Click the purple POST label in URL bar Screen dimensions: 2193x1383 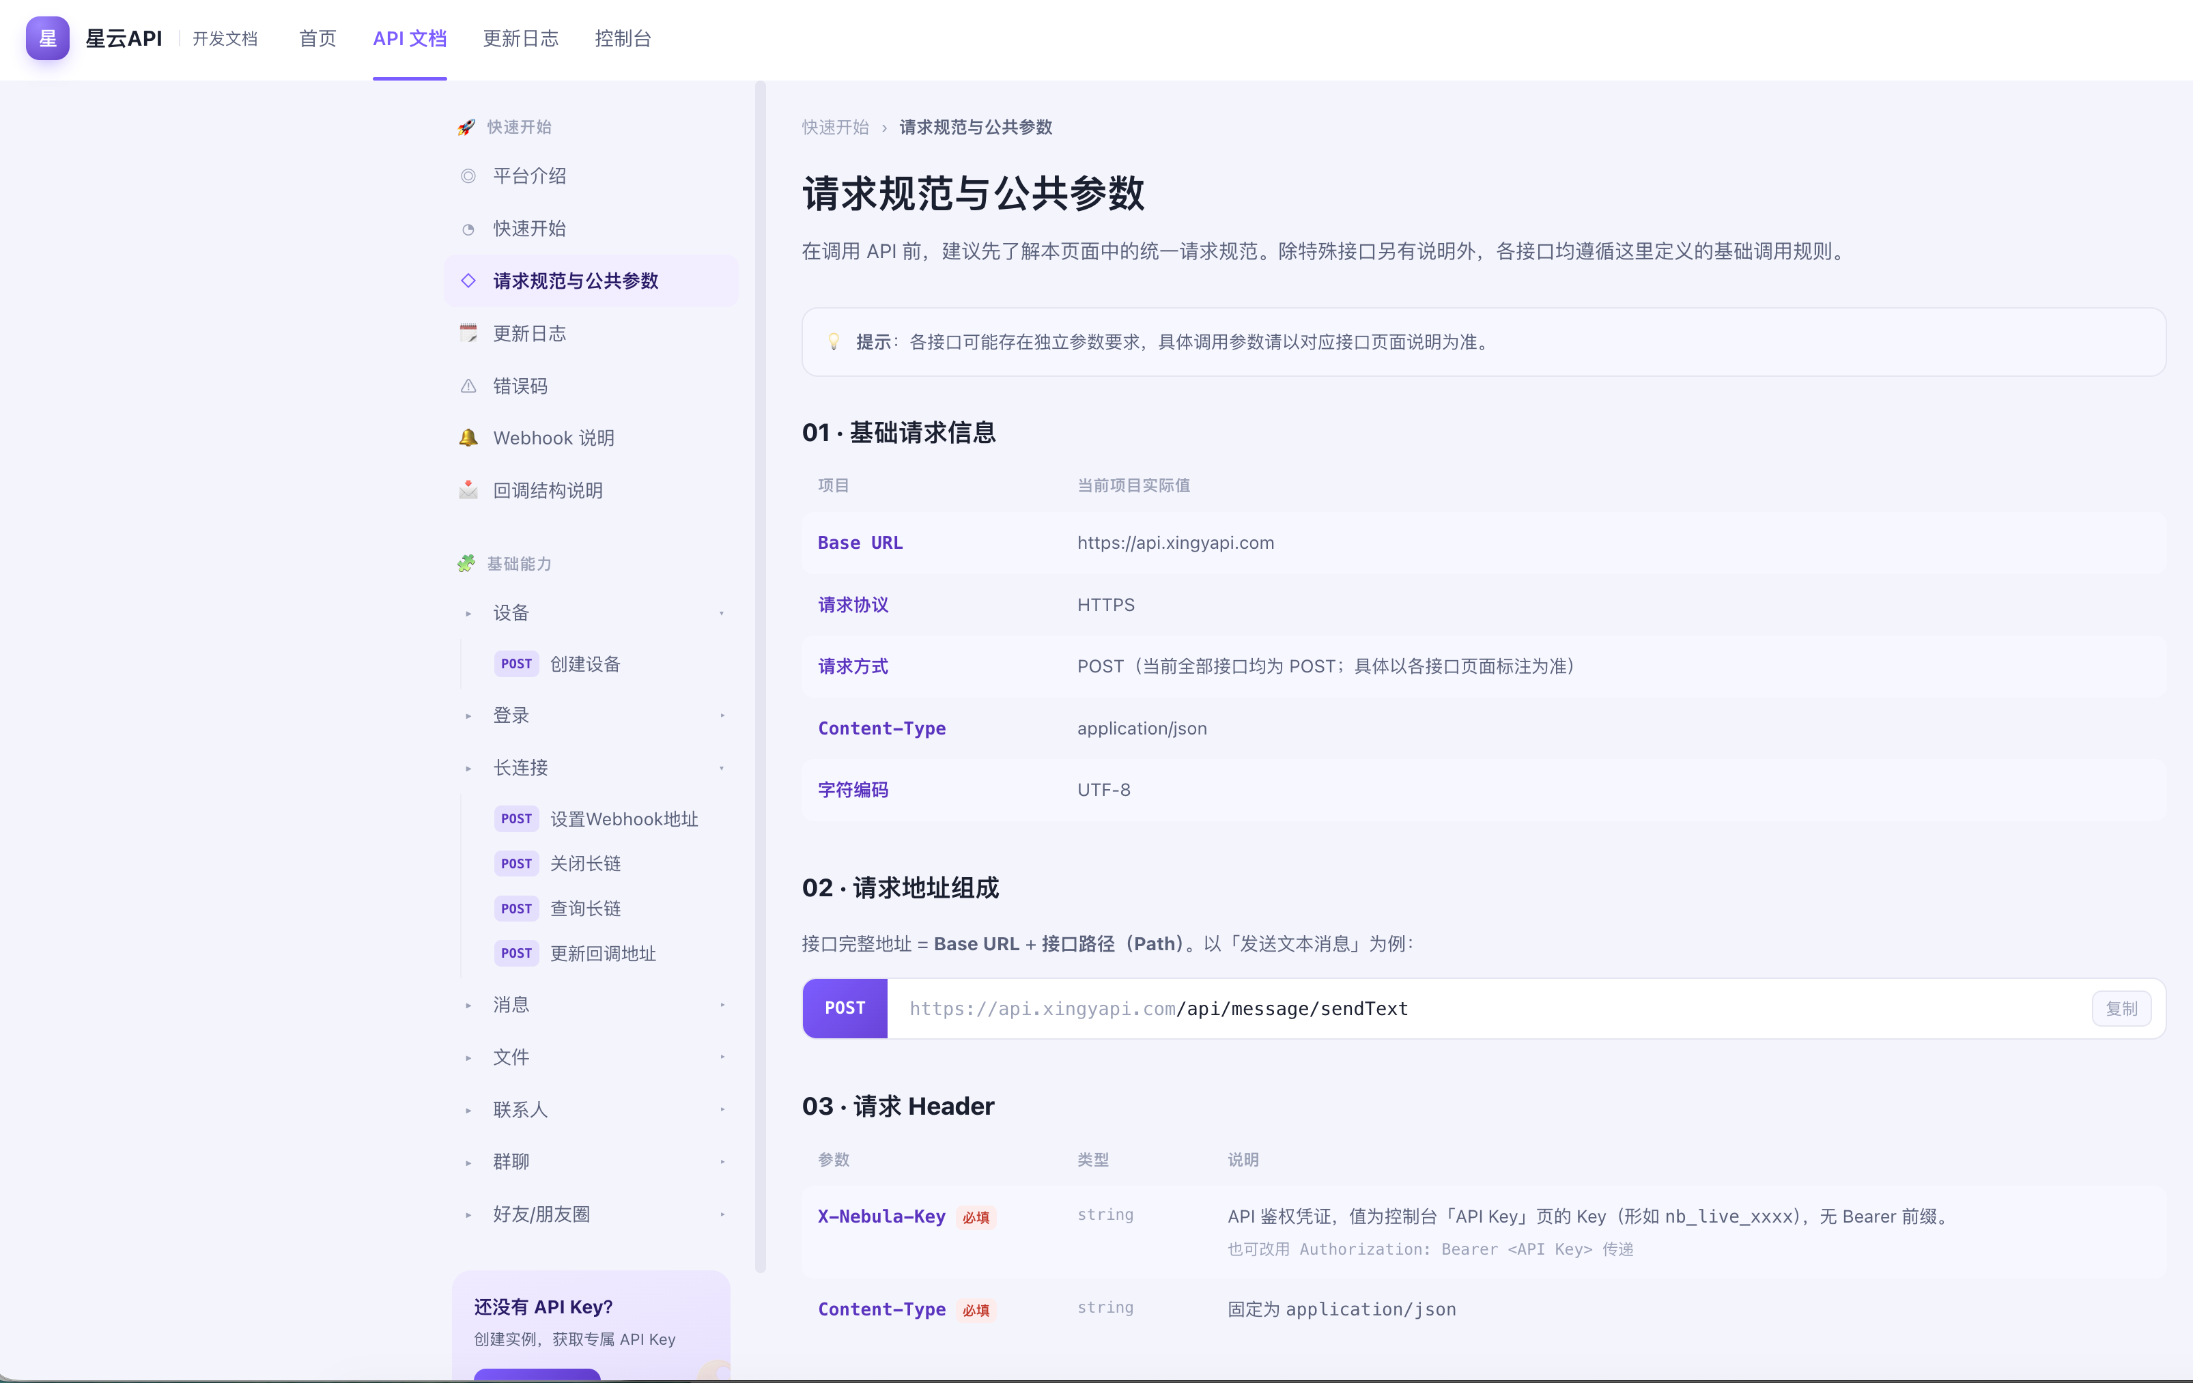pyautogui.click(x=845, y=1008)
